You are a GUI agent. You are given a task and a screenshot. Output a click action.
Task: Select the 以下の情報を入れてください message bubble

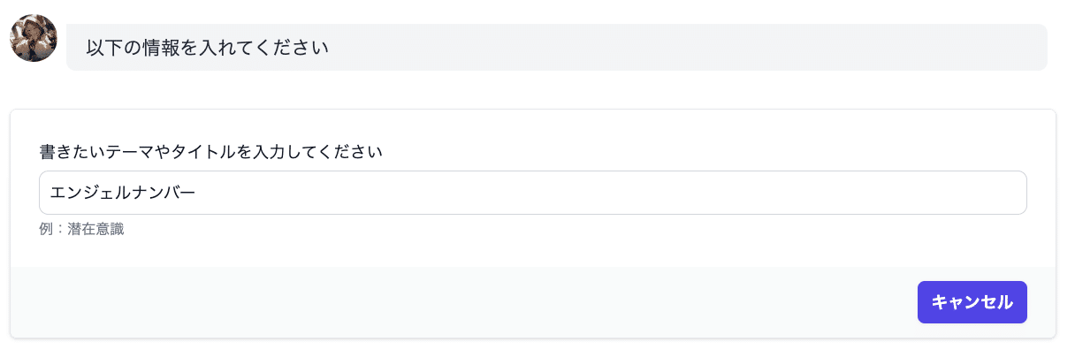(557, 47)
